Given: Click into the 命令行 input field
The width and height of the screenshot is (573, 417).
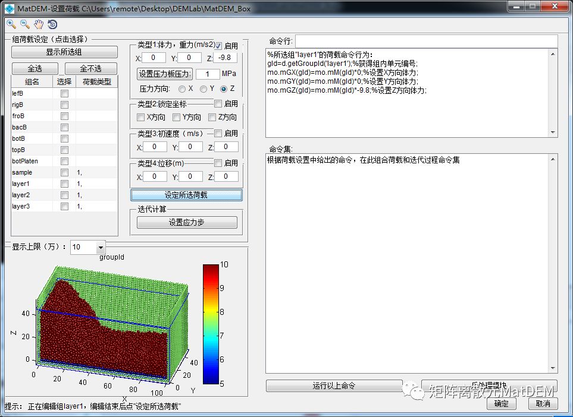Looking at the screenshot, I should (x=426, y=41).
